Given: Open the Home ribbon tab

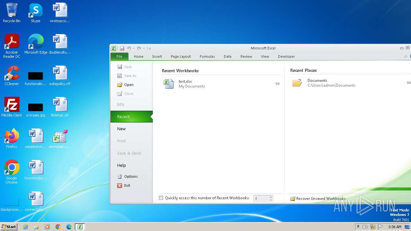Looking at the screenshot, I should (x=139, y=56).
